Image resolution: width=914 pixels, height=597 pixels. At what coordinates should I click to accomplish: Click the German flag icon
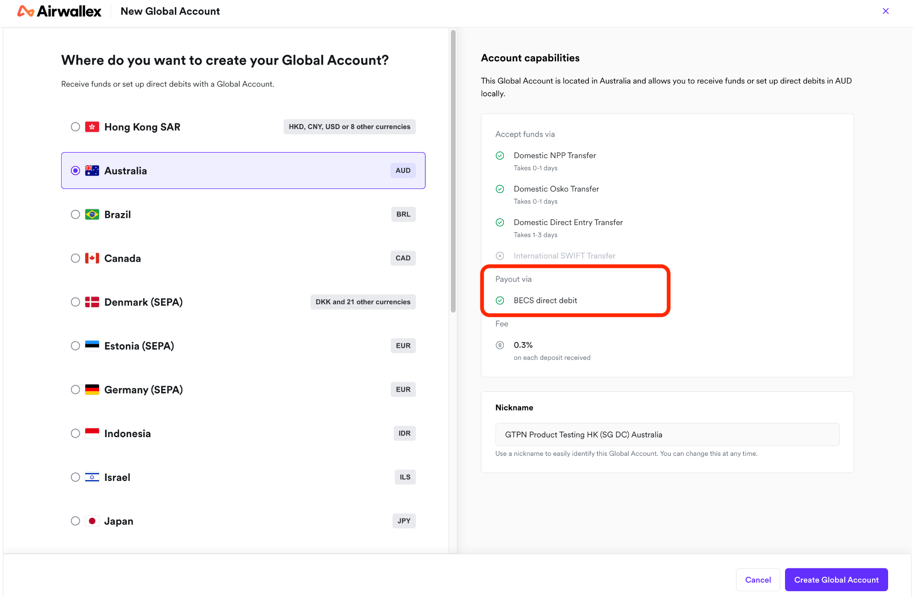point(92,389)
